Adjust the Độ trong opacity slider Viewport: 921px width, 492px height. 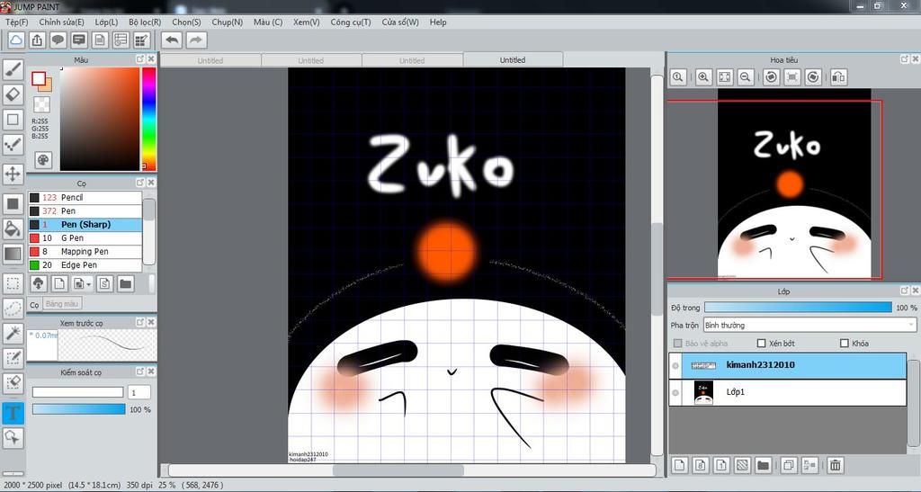pos(798,308)
